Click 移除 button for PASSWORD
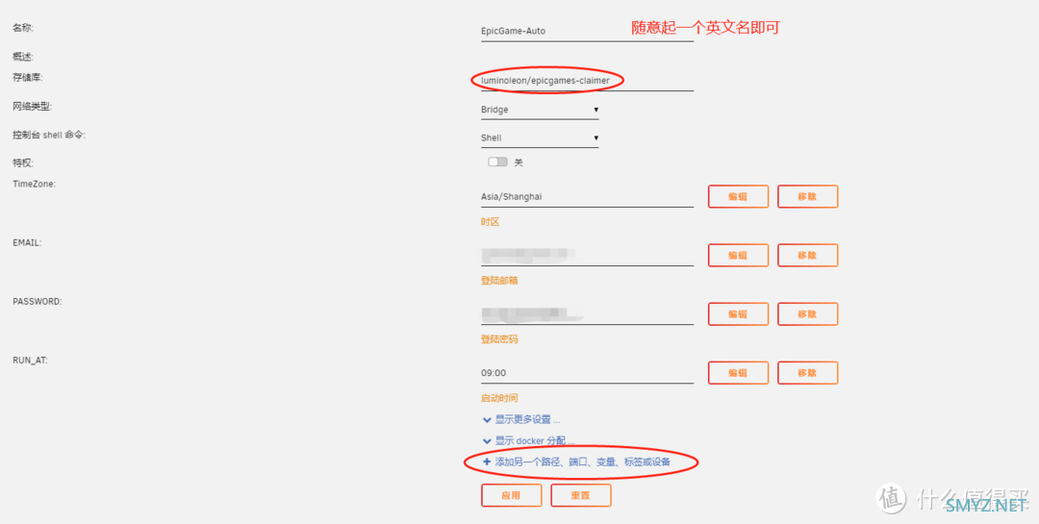The width and height of the screenshot is (1039, 524). click(807, 314)
